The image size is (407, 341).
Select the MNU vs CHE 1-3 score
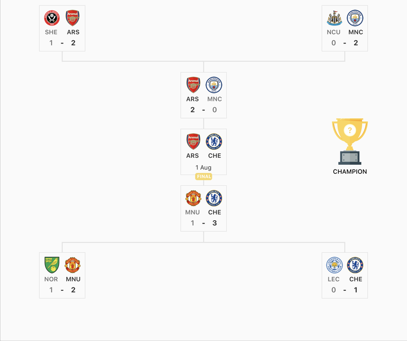[203, 223]
